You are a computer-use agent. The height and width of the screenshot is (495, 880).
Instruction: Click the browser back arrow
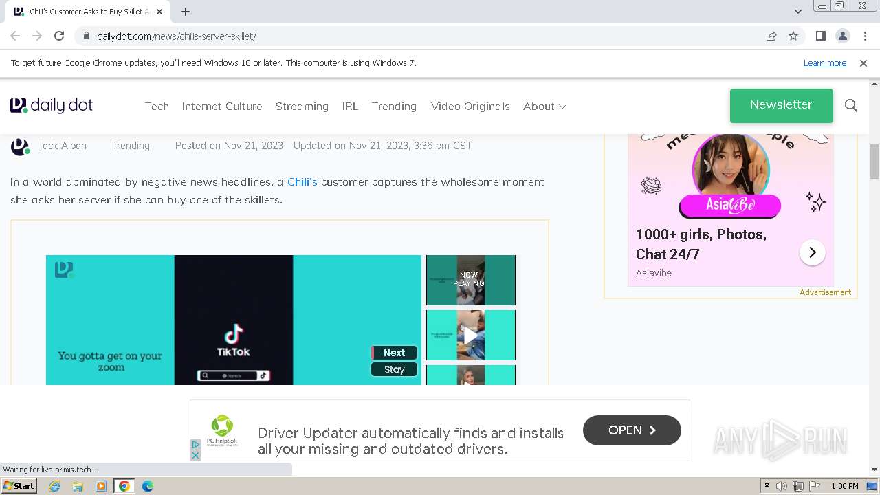15,36
